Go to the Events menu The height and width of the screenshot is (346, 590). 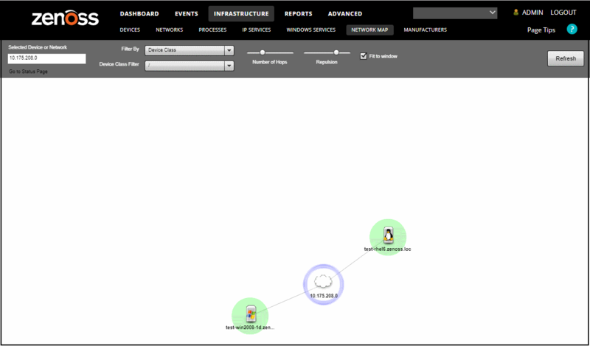point(187,14)
